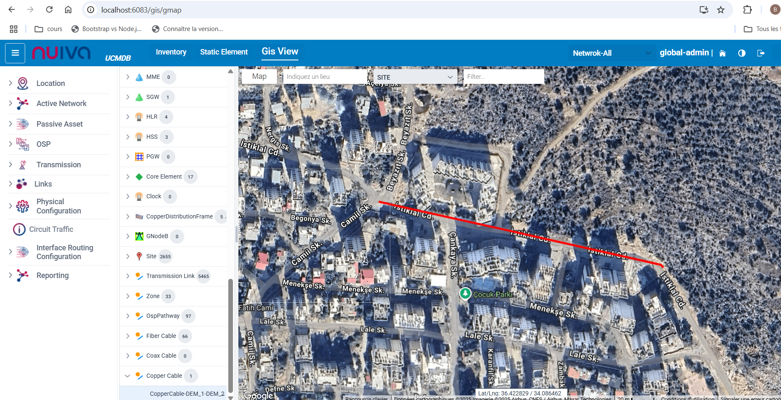Switch to the Inventory tab
The height and width of the screenshot is (400, 781).
(x=171, y=52)
